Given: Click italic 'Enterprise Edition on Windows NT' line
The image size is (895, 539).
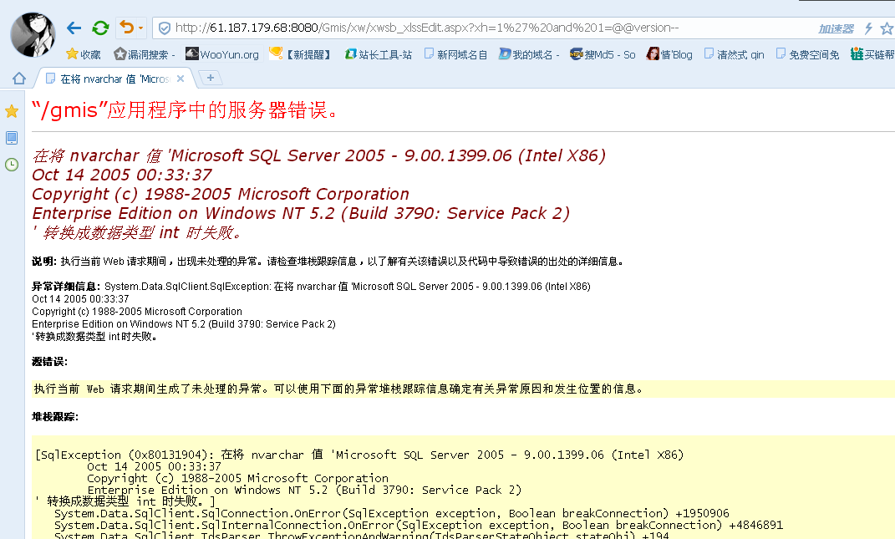Looking at the screenshot, I should (x=301, y=214).
